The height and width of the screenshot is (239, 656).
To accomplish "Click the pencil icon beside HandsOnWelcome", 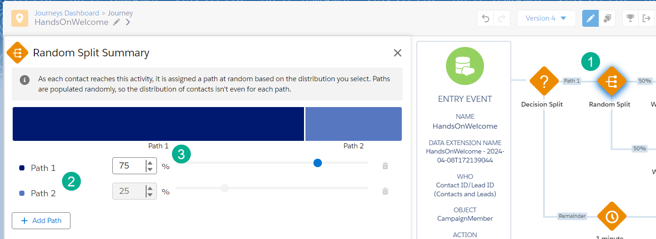I will click(x=117, y=22).
